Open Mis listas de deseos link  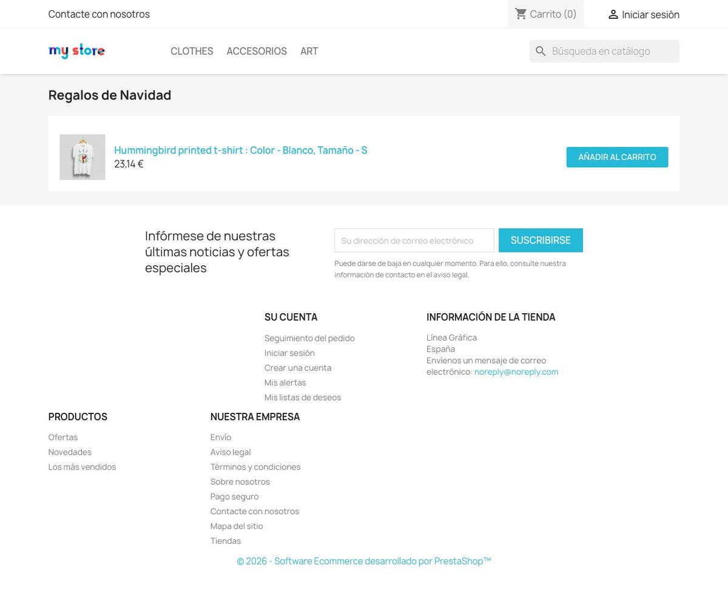coord(303,398)
